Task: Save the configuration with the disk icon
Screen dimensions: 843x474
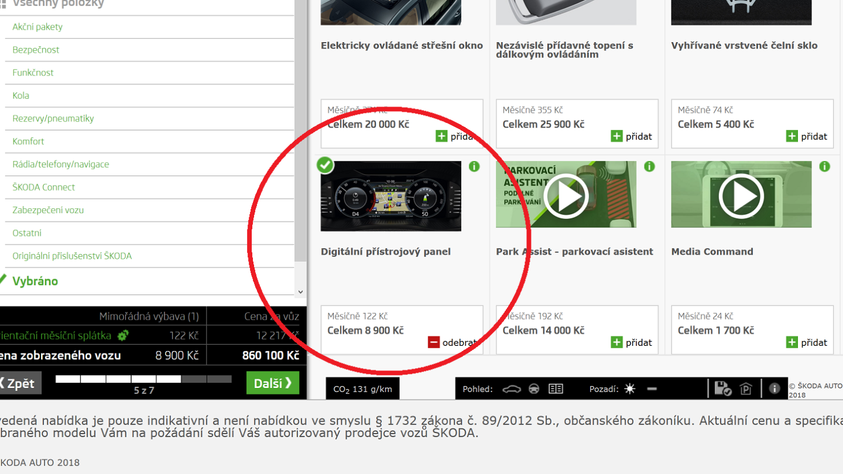Action: tap(723, 389)
